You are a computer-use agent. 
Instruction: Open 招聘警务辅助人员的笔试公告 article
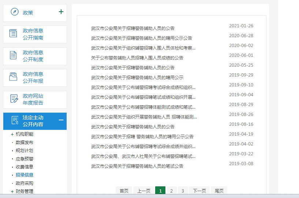[x=137, y=166]
